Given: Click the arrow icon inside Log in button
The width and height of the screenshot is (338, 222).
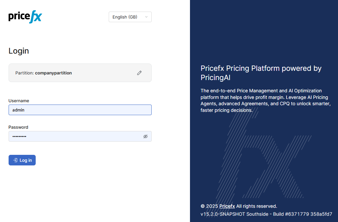Looking at the screenshot, I should (x=15, y=160).
